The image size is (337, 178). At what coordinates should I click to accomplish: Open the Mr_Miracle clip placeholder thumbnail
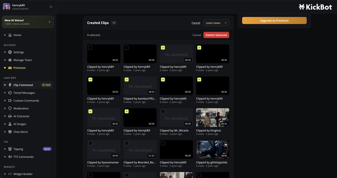[x=176, y=117]
